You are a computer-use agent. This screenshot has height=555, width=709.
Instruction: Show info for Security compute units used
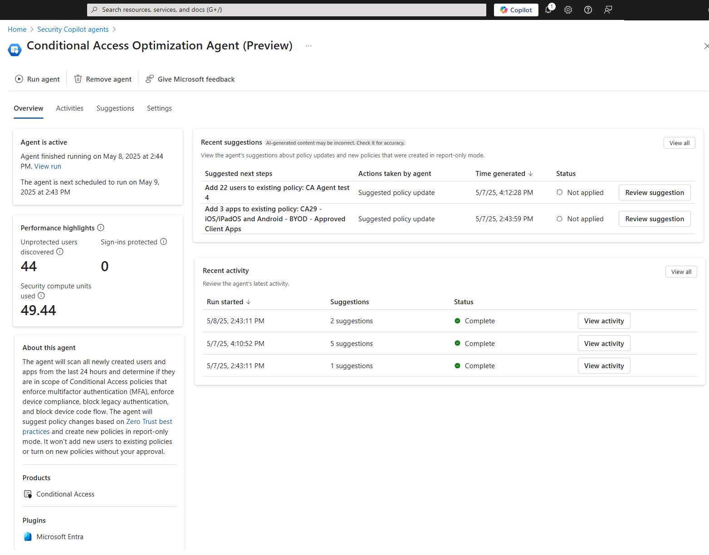tap(41, 296)
